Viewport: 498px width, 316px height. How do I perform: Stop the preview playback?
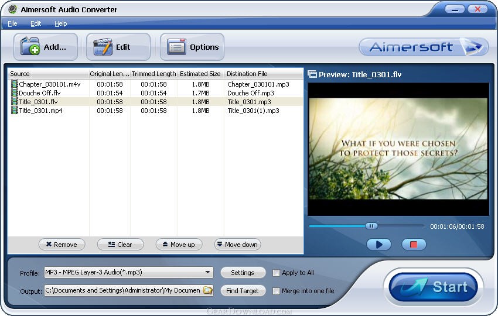(414, 245)
